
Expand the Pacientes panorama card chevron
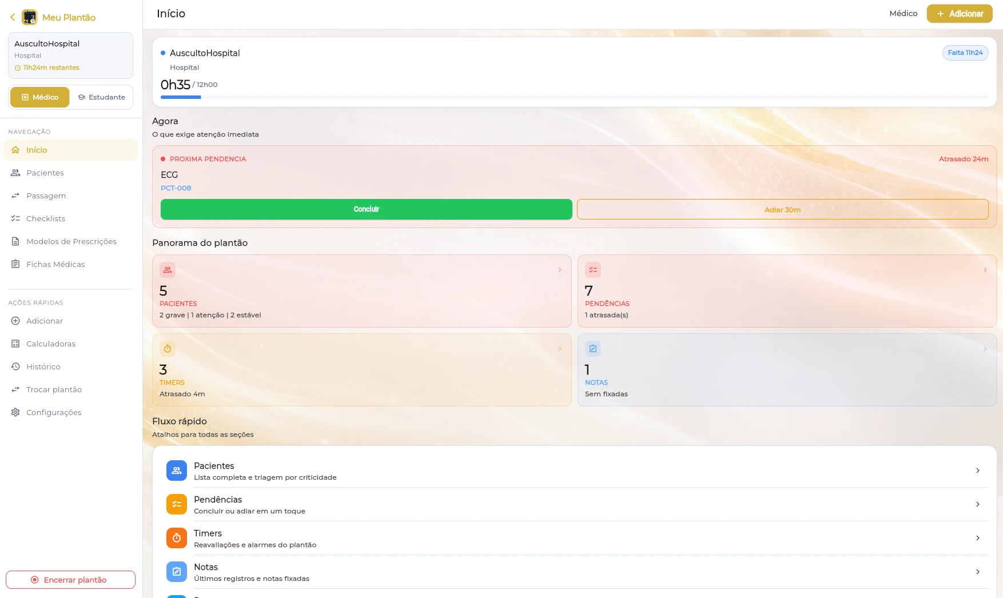click(560, 270)
